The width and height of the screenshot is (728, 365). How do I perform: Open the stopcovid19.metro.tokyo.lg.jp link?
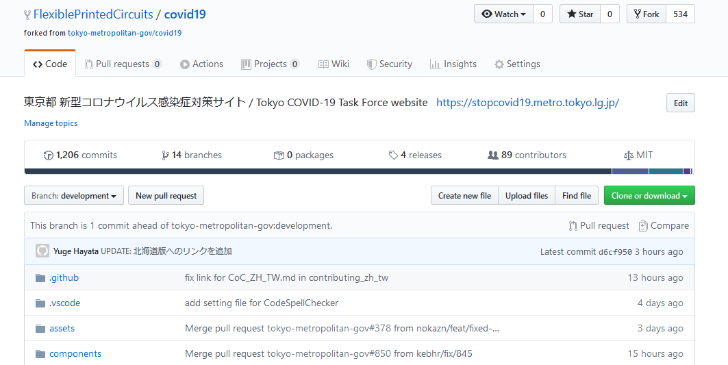click(527, 103)
